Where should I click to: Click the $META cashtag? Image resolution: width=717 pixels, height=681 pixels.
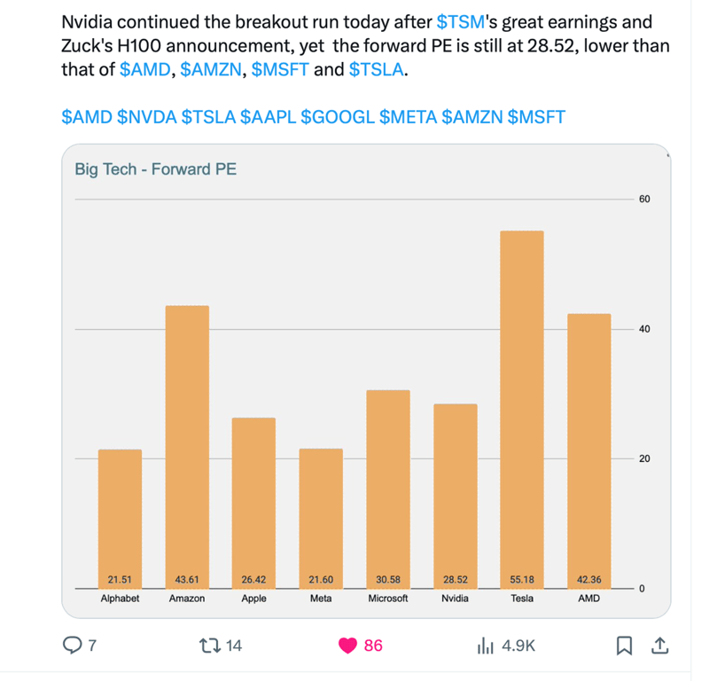click(409, 117)
